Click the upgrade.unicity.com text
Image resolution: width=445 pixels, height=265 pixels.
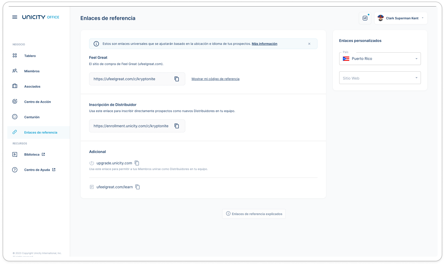tap(114, 163)
